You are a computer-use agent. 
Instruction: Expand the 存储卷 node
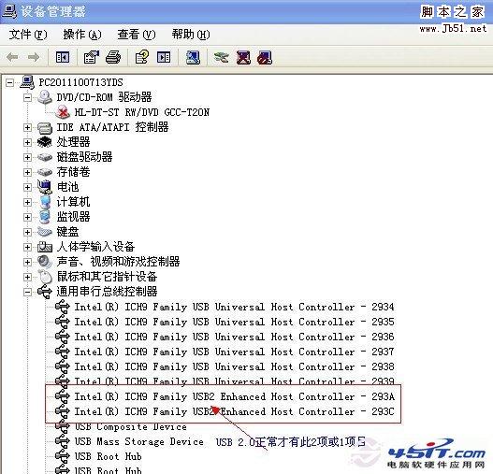click(28, 172)
